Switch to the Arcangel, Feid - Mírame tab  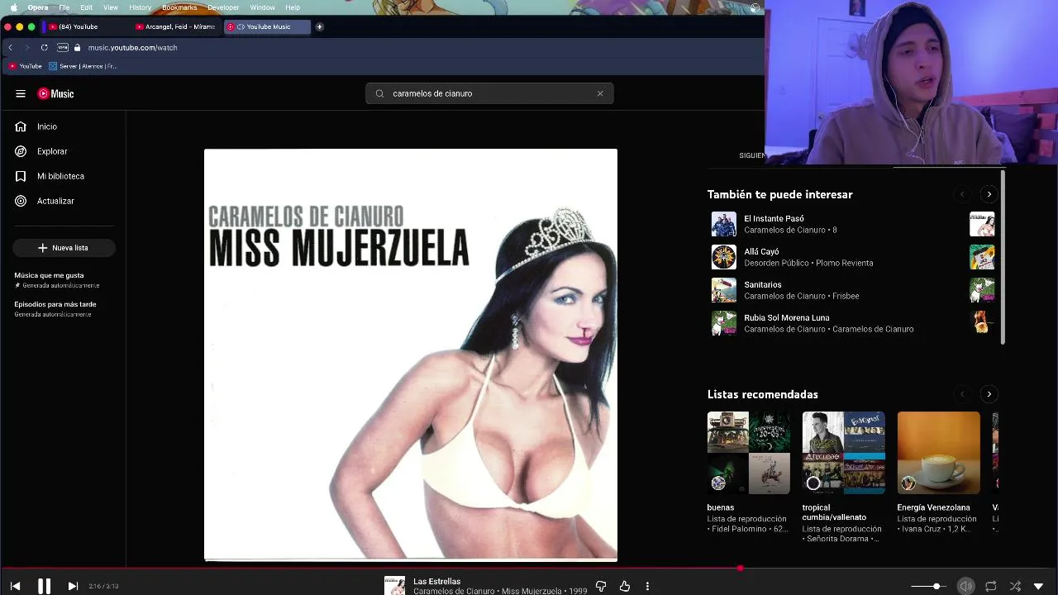click(176, 26)
